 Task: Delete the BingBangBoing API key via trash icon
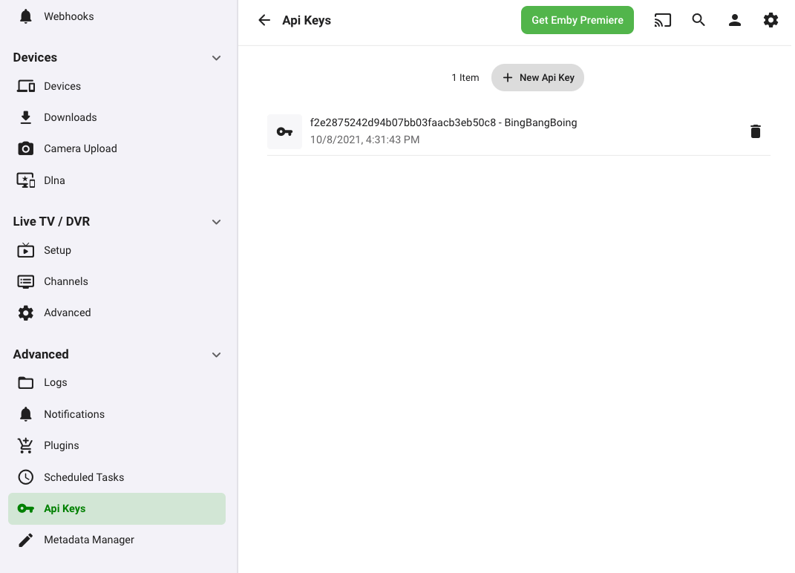(755, 131)
